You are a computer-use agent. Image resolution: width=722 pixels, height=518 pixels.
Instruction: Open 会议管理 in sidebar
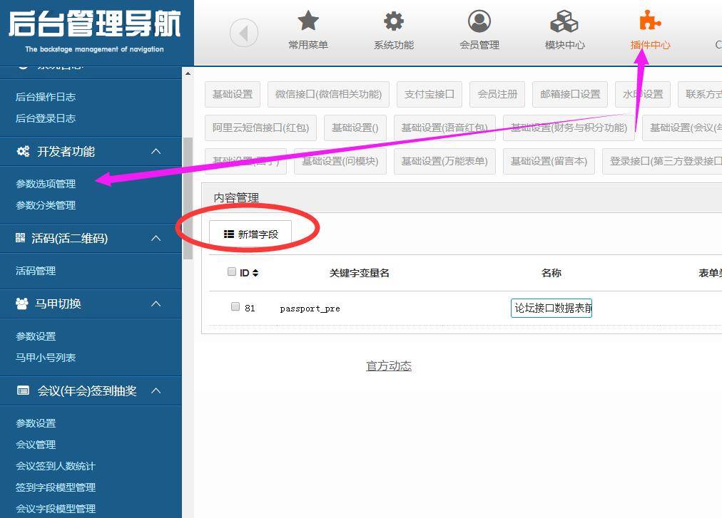click(36, 445)
